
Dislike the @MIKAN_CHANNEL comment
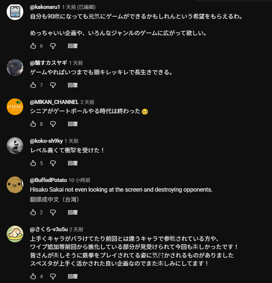click(x=53, y=124)
